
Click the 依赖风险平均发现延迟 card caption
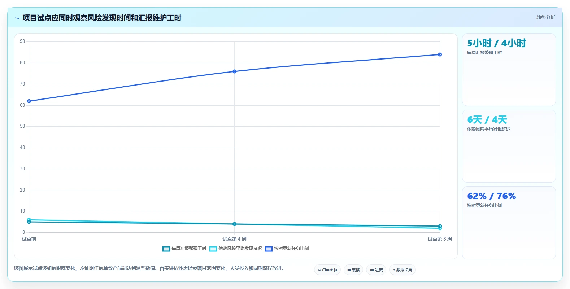pyautogui.click(x=489, y=129)
